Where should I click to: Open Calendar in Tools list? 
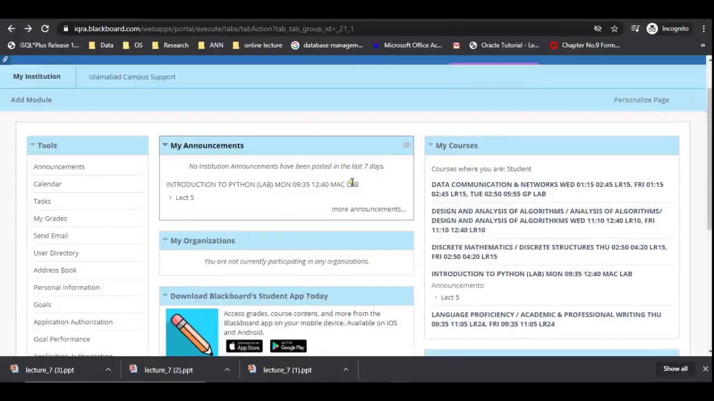pos(47,184)
